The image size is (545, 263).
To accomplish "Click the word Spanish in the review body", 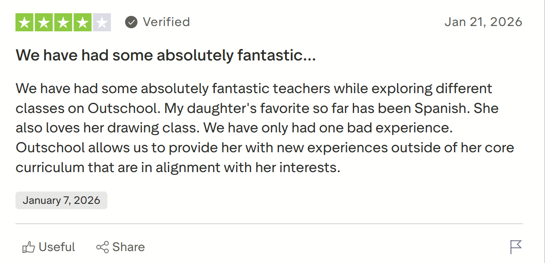I will tap(442, 108).
